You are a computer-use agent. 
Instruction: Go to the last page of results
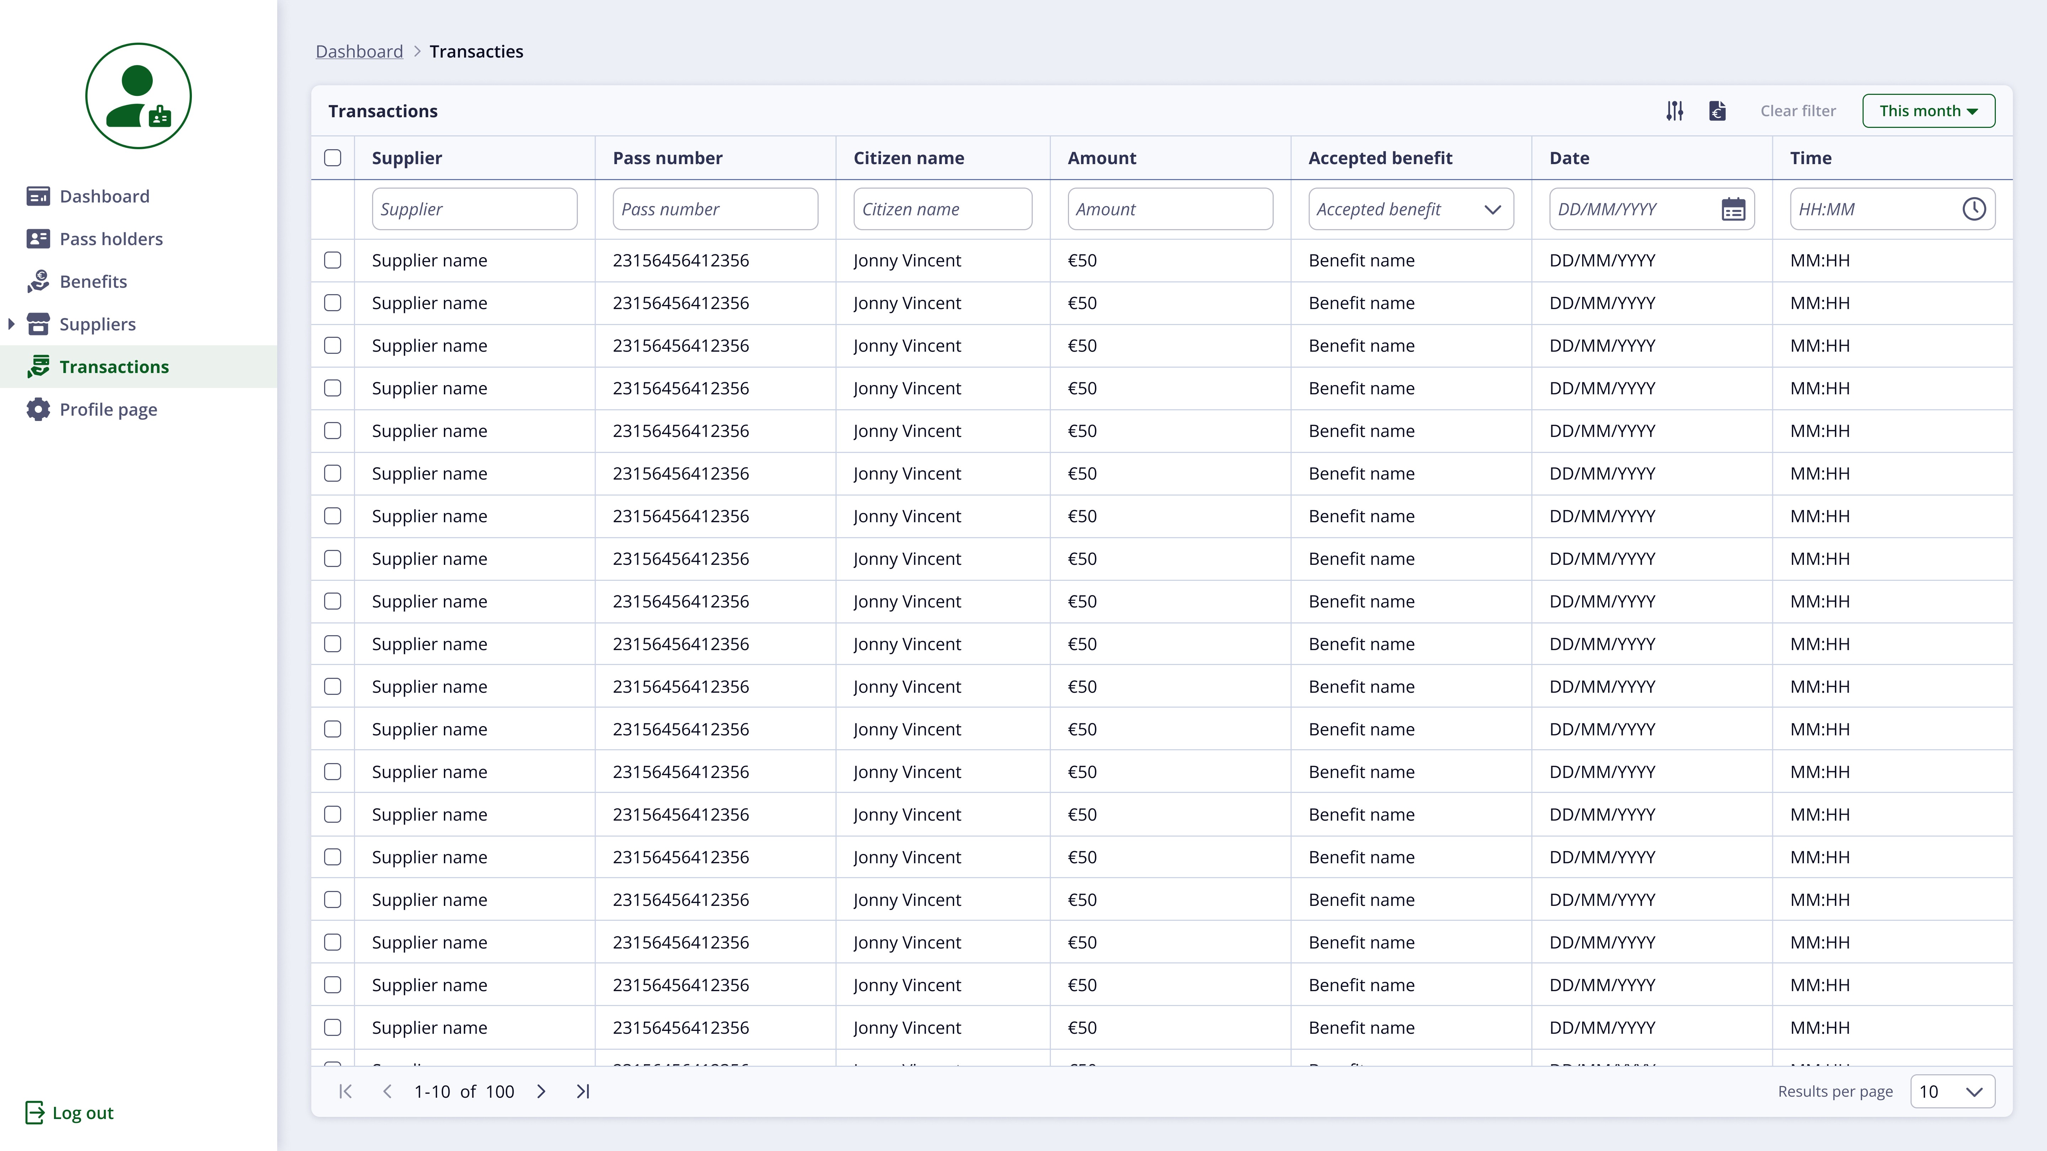(x=582, y=1091)
